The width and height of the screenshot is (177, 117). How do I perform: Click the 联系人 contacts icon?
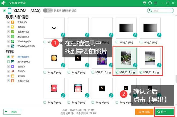pos(12,22)
